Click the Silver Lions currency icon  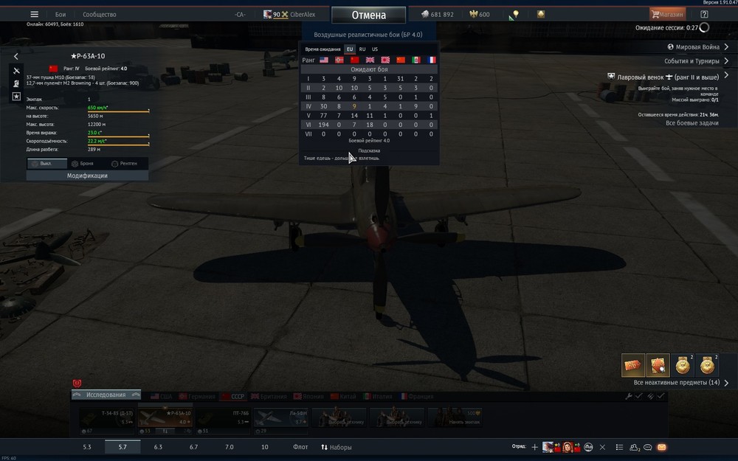pyautogui.click(x=425, y=14)
